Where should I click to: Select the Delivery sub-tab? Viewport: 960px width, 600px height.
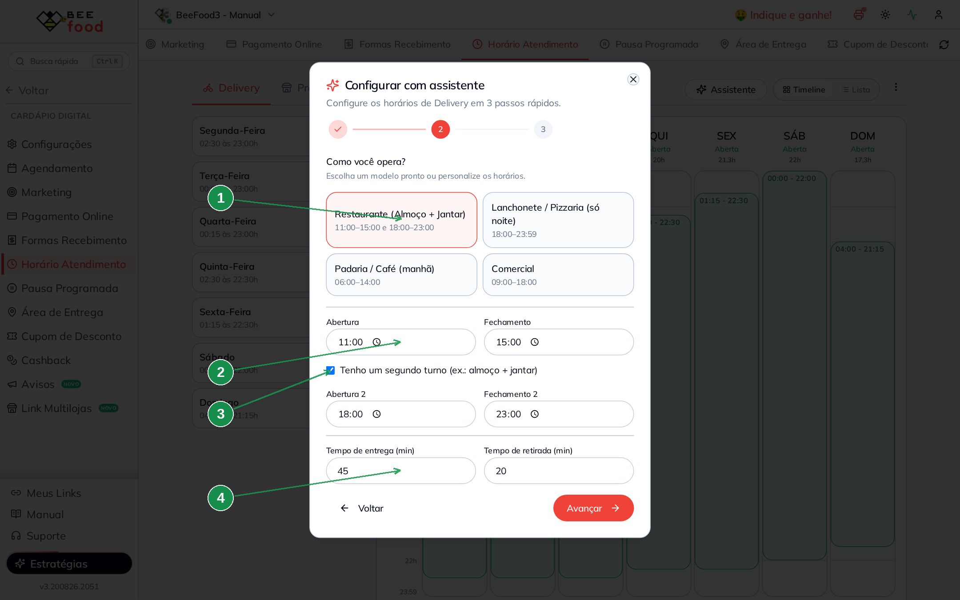[x=231, y=88]
